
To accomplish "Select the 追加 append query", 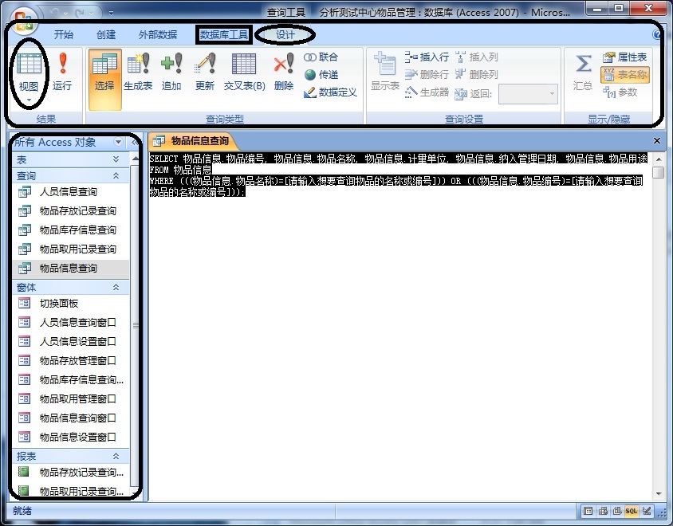I will click(171, 72).
